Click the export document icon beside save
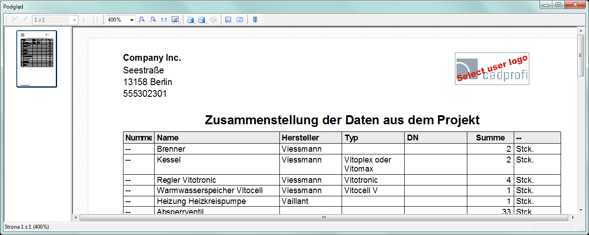Image resolution: width=589 pixels, height=235 pixels. click(240, 20)
